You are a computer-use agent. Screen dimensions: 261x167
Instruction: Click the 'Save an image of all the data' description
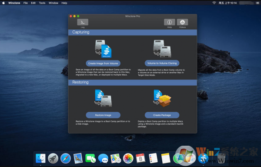[103, 72]
